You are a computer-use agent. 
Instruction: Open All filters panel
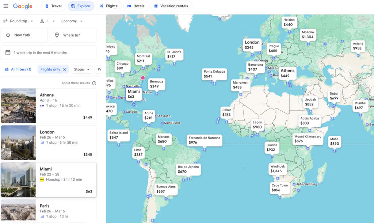click(18, 69)
